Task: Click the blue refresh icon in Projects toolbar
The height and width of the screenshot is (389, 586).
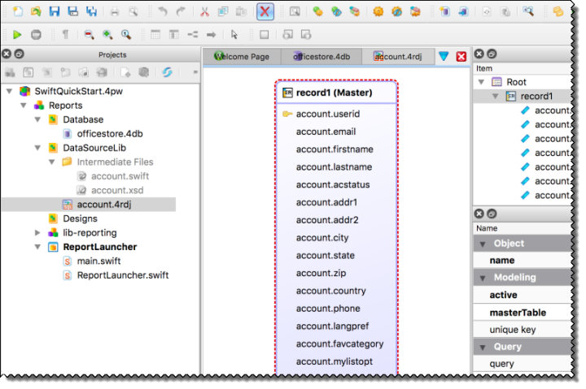Action: click(x=167, y=72)
